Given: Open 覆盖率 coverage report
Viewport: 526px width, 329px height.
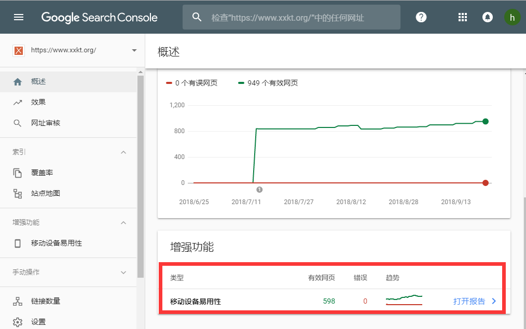Looking at the screenshot, I should tap(68, 173).
